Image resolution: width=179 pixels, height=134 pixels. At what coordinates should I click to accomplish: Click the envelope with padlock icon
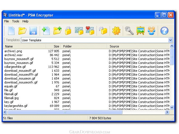click(79, 31)
